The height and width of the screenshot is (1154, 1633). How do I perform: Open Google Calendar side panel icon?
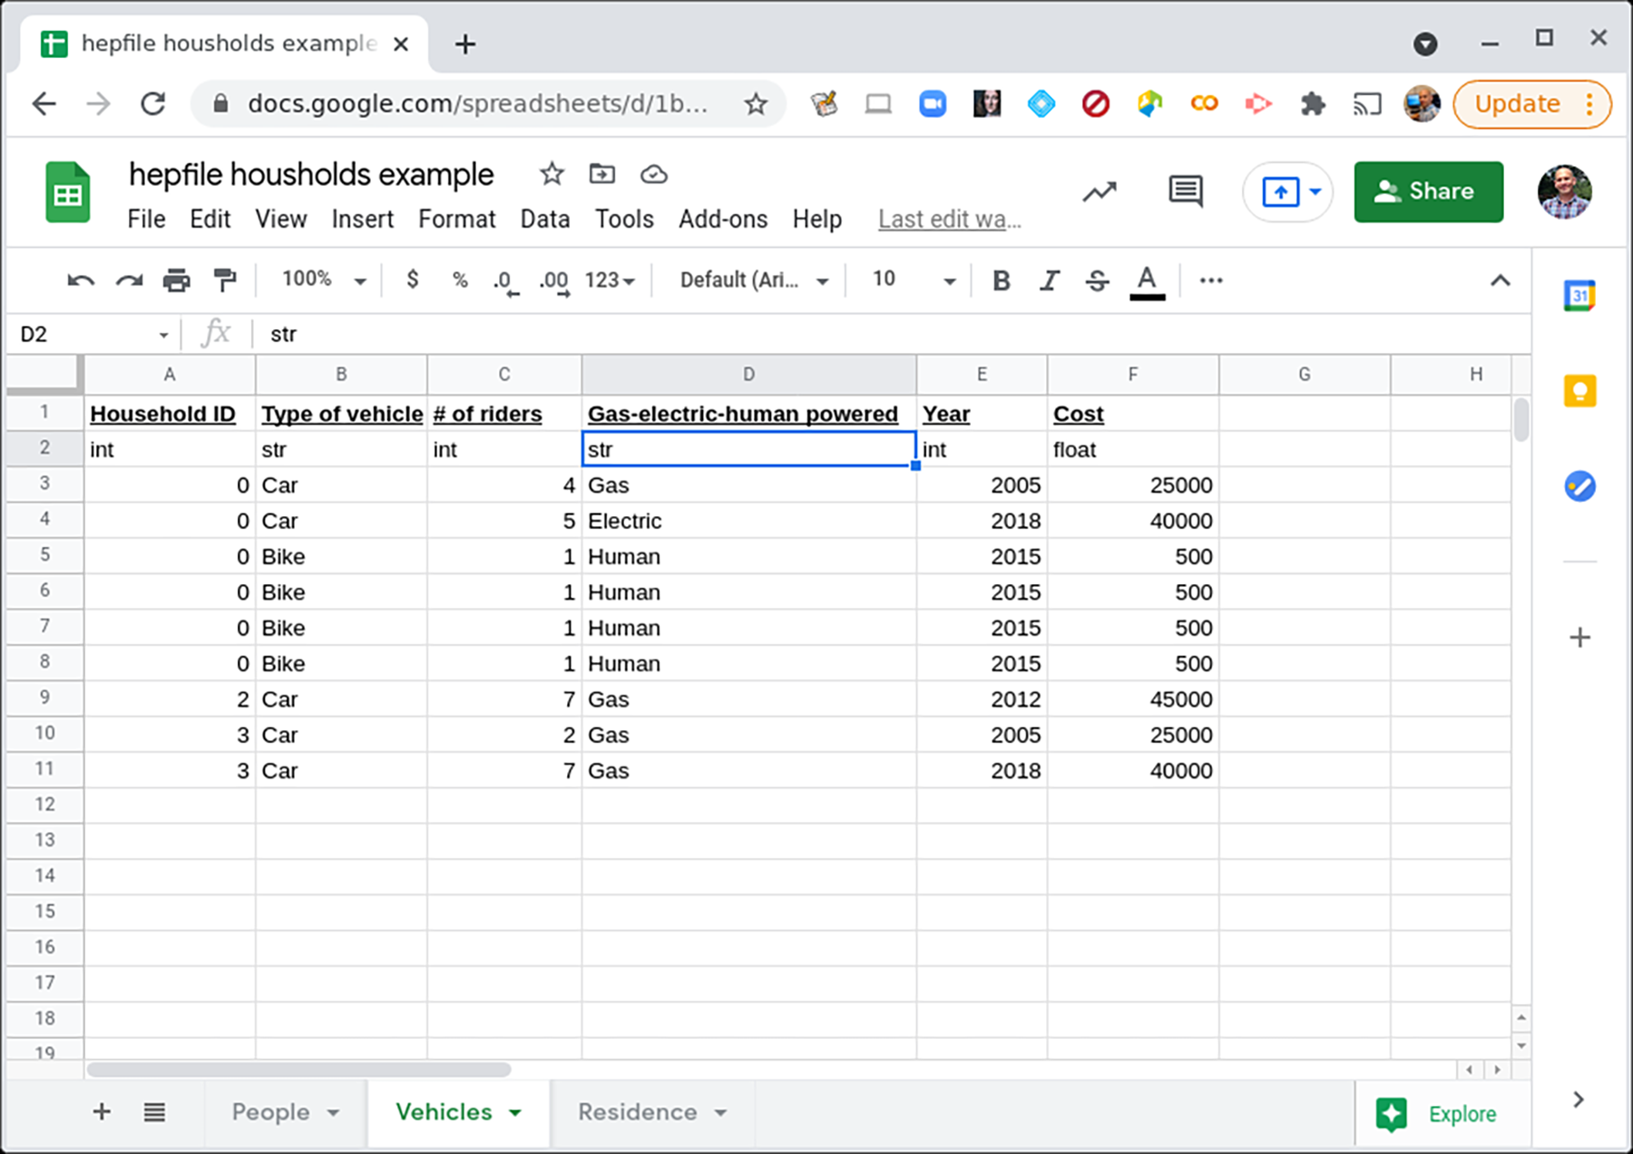click(1579, 296)
